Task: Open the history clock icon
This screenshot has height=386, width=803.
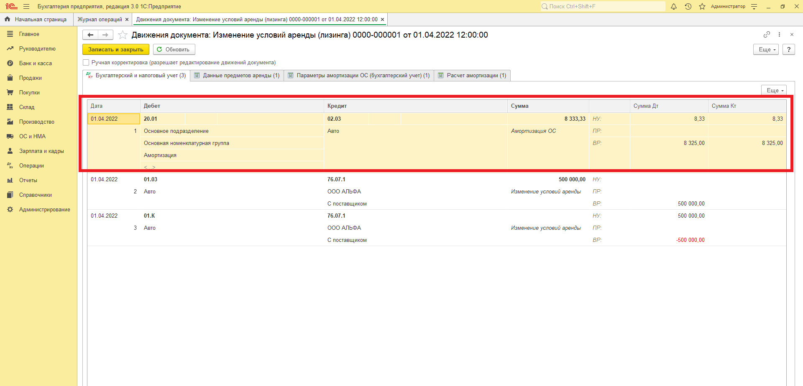Action: [x=688, y=7]
